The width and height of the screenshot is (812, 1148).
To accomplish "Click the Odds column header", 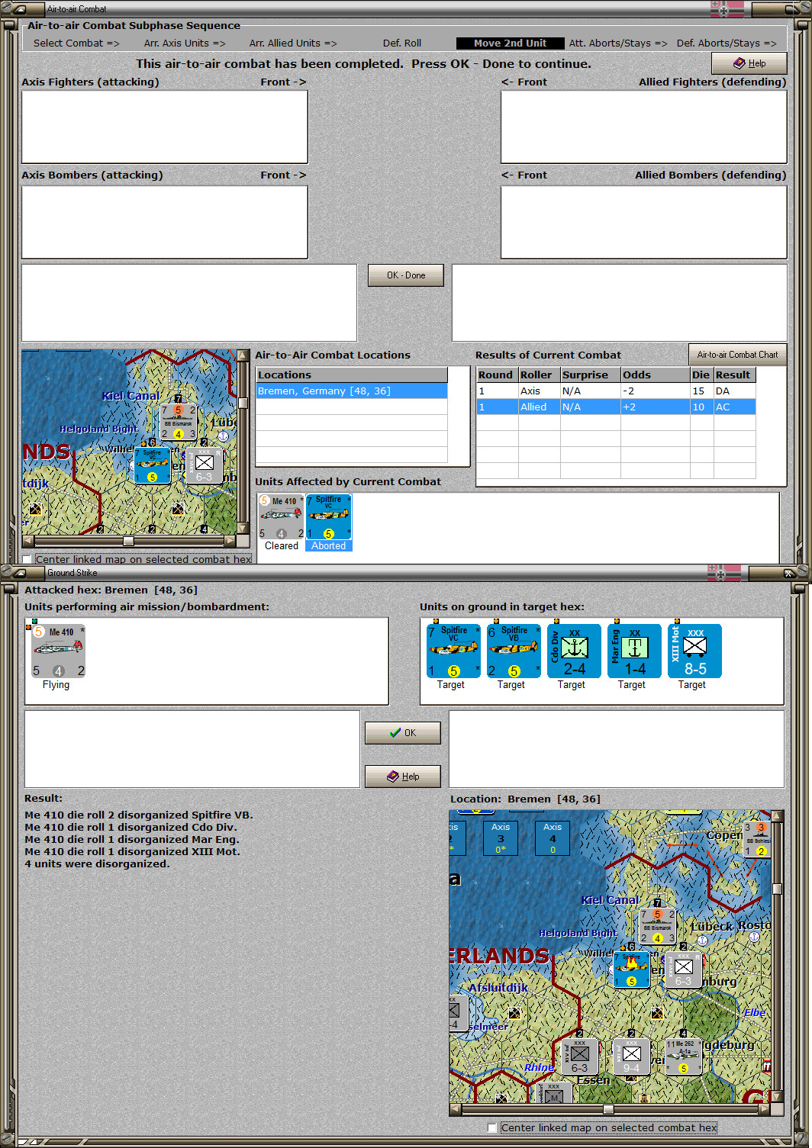I will (x=655, y=375).
